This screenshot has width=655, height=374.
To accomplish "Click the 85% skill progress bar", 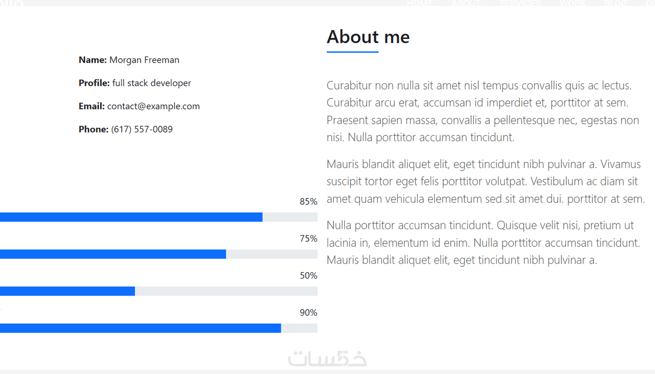I will (158, 217).
